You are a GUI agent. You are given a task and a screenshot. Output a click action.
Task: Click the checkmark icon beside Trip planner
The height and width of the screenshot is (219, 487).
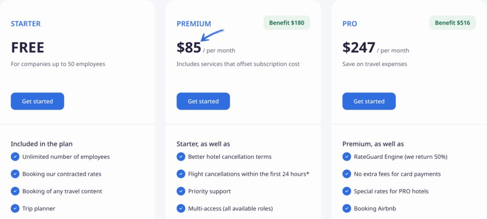15,208
